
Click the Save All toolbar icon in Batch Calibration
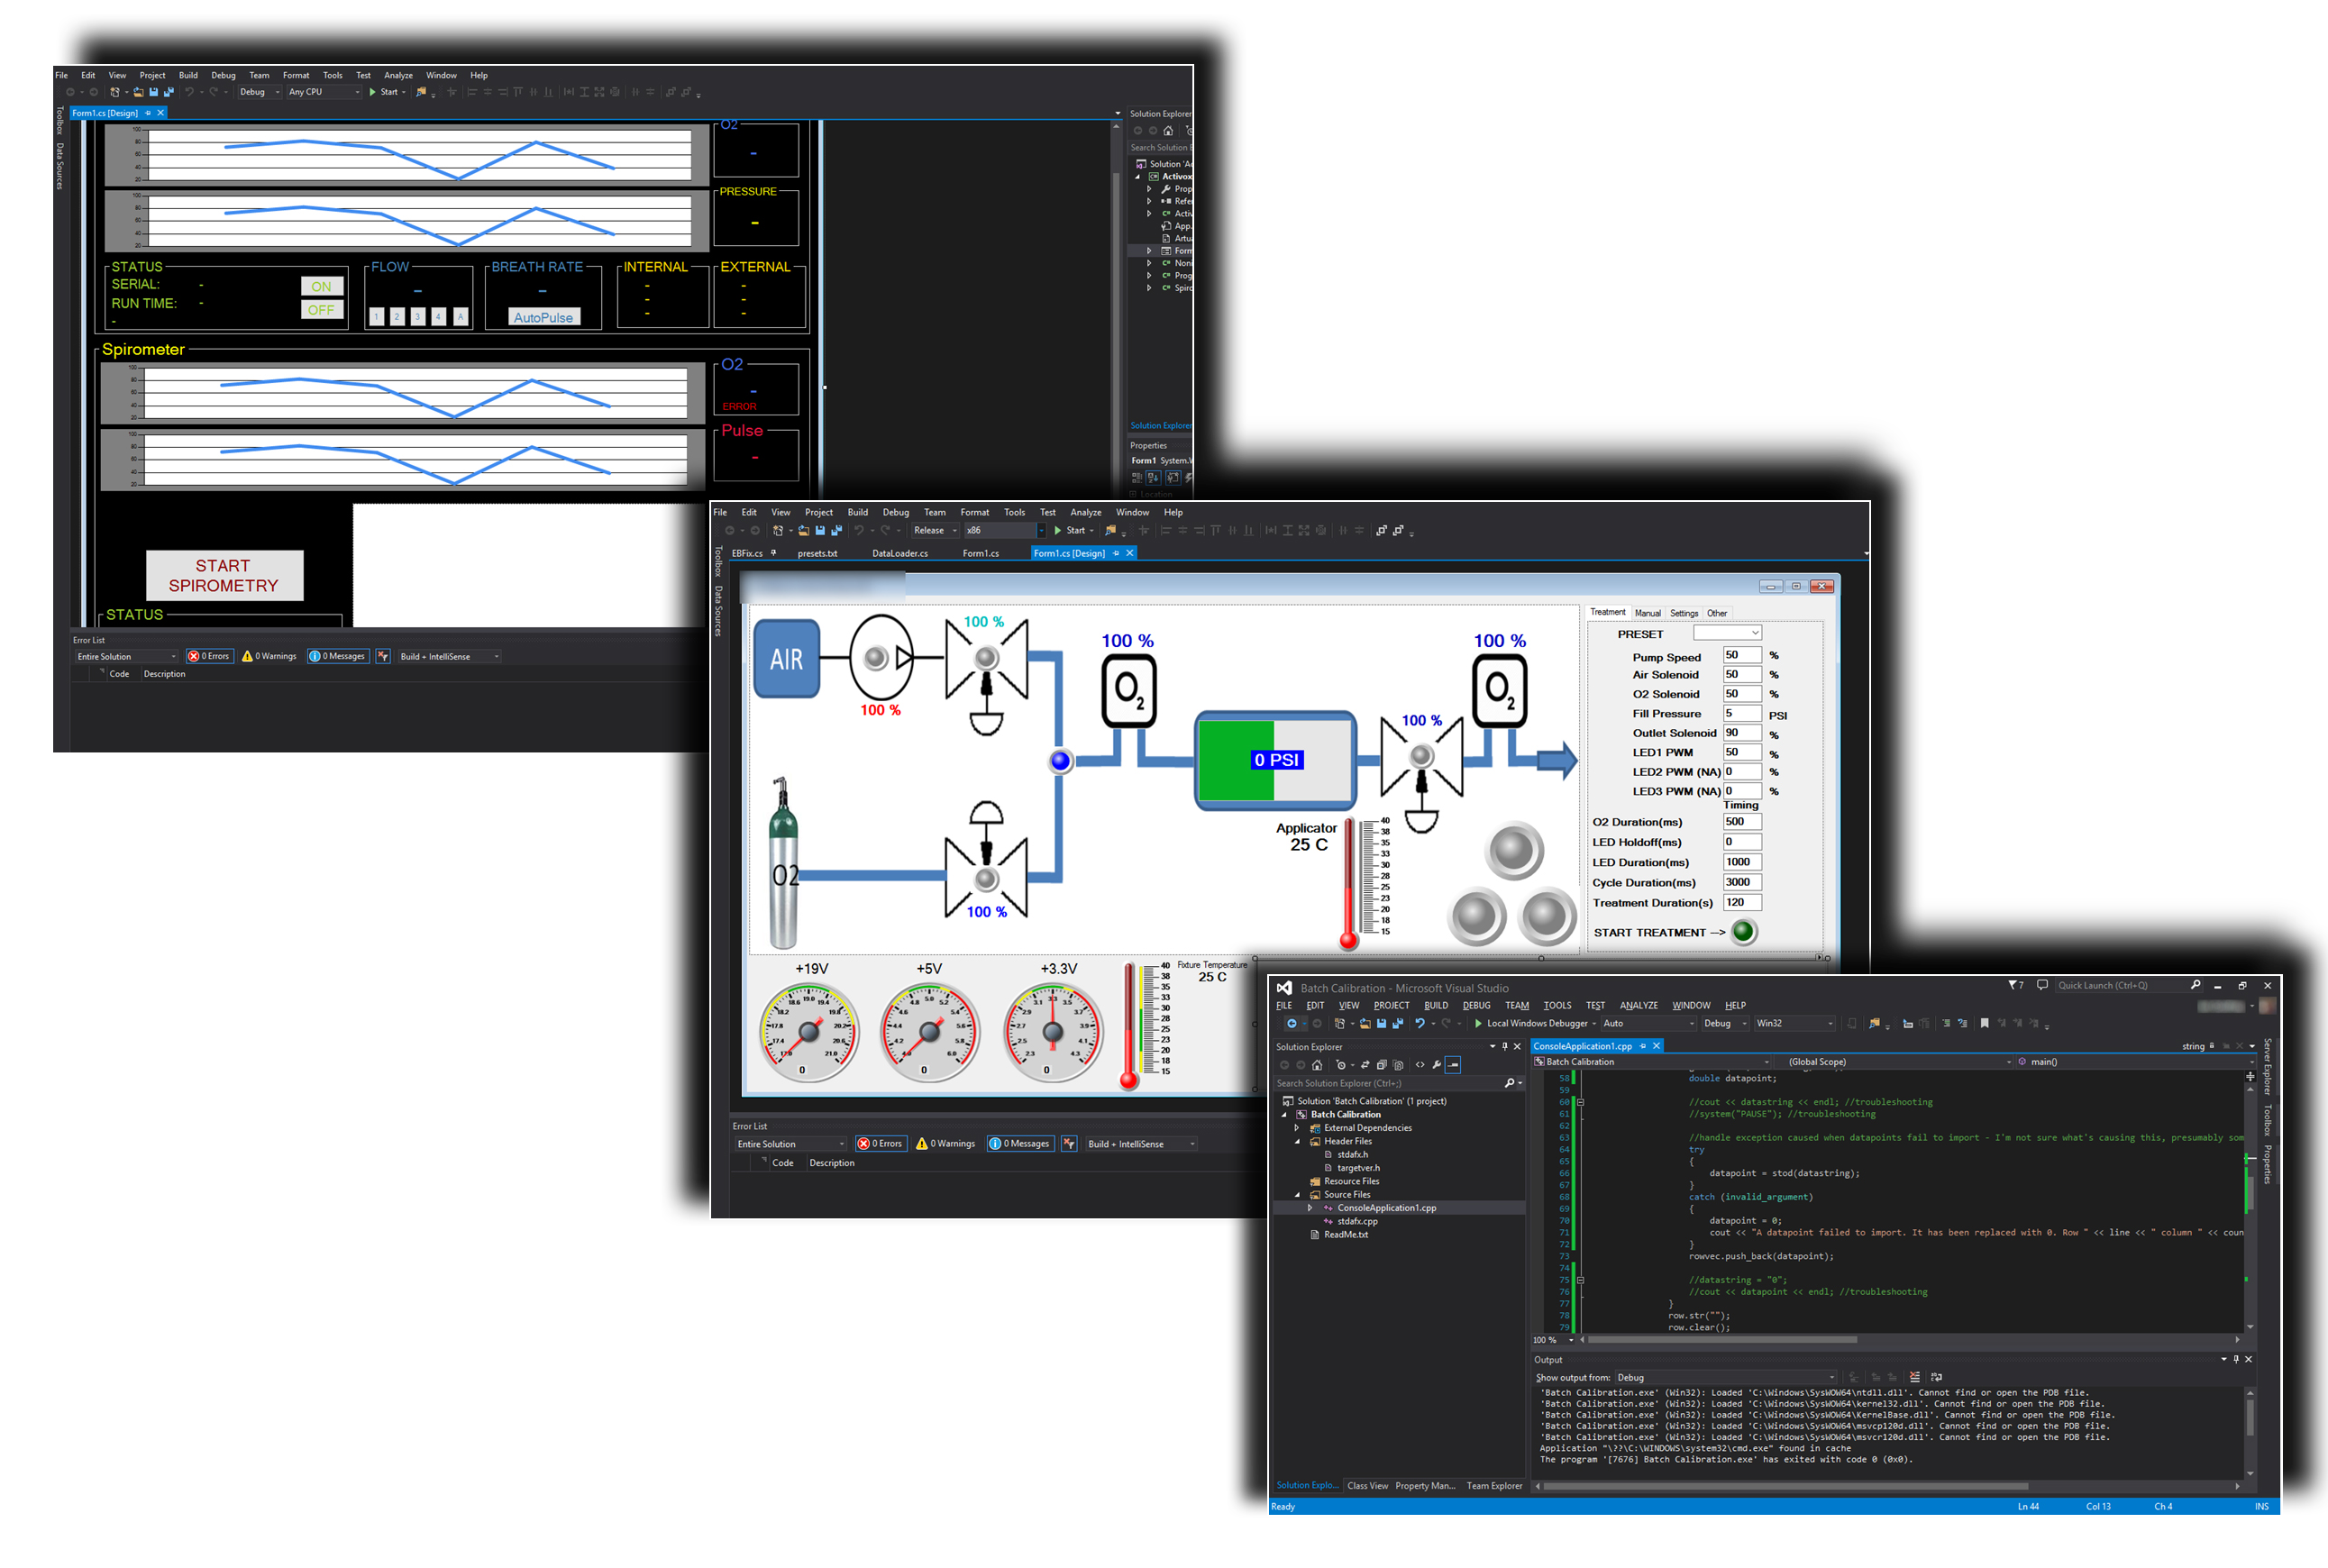click(x=1397, y=1023)
